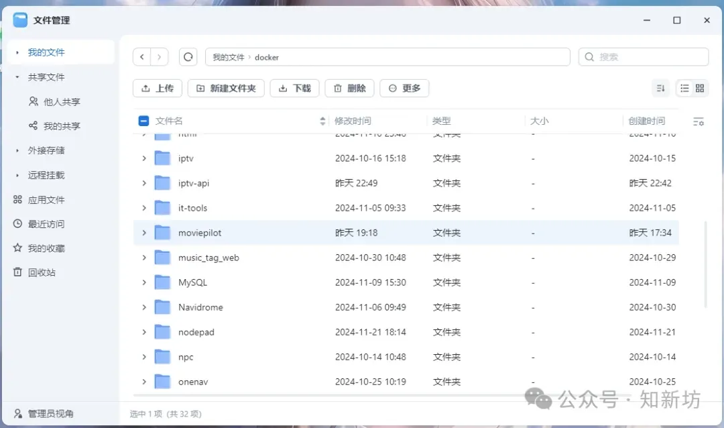Select the music_tag_web folder name
Screen dimensions: 724x428
coord(208,258)
